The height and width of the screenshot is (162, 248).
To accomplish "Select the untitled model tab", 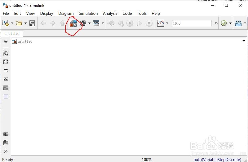I will coord(12,34).
